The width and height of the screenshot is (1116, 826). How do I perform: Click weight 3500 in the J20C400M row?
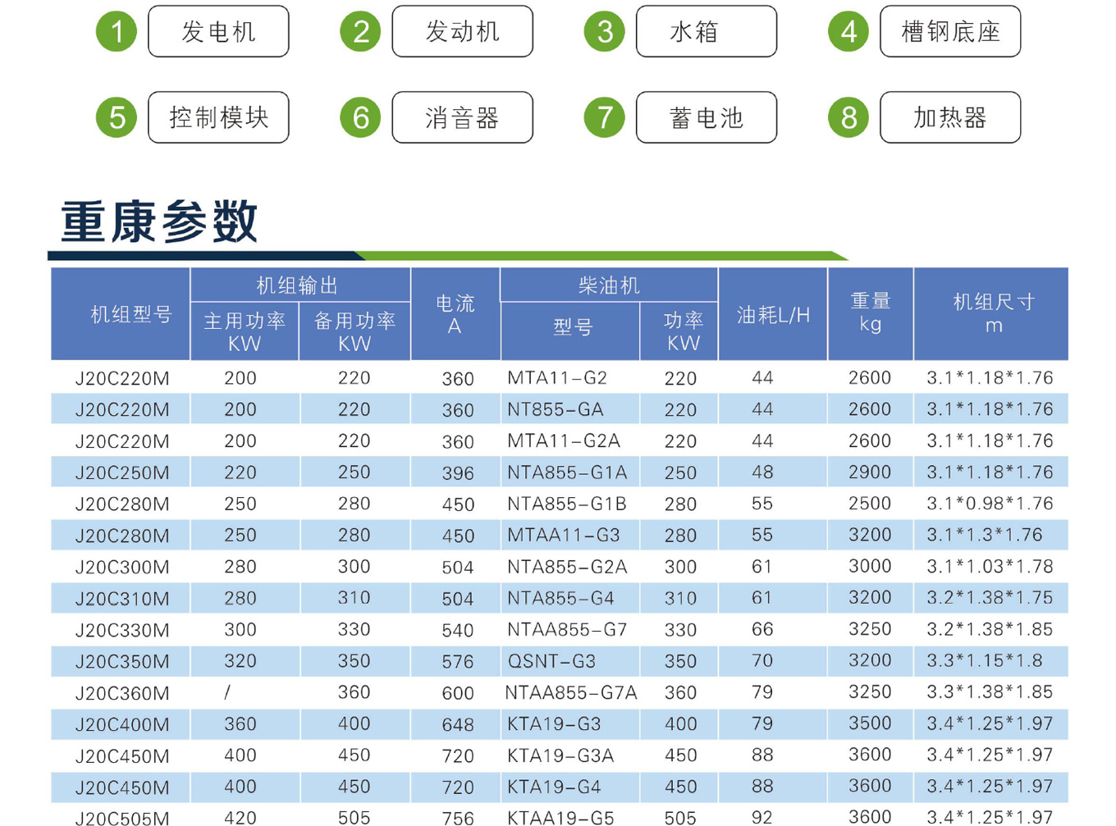(x=870, y=723)
